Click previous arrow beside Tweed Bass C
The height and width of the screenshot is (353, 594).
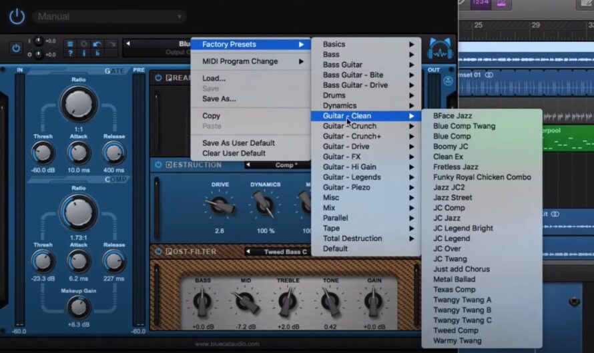(248, 251)
